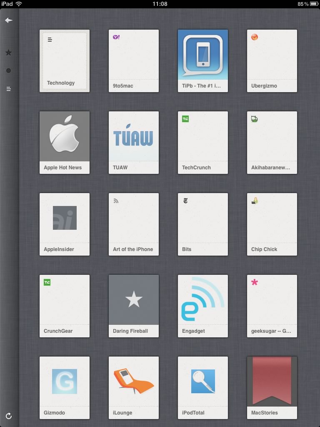320x427 pixels.
Task: Click the pink asterisk geeksugar icon
Action: tap(255, 282)
